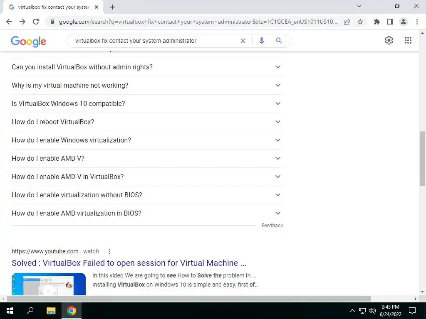
Task: Click the vertical scrollbar down arrow
Action: pos(422,292)
